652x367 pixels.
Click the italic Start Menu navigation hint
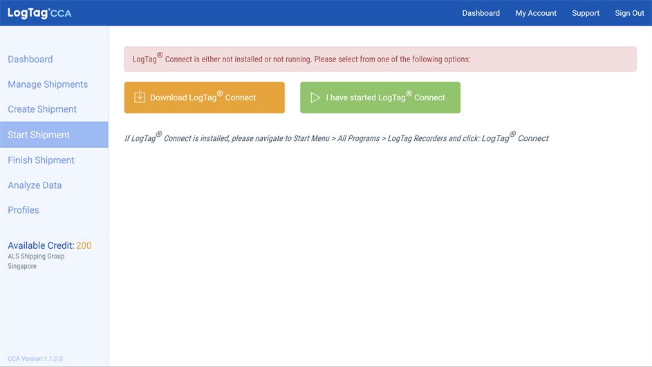(x=337, y=138)
